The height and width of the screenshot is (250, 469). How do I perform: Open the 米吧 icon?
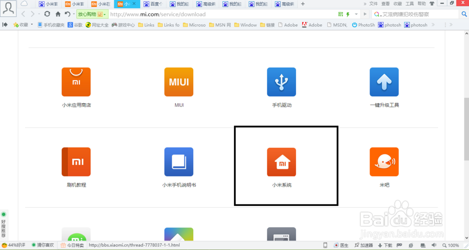[384, 162]
